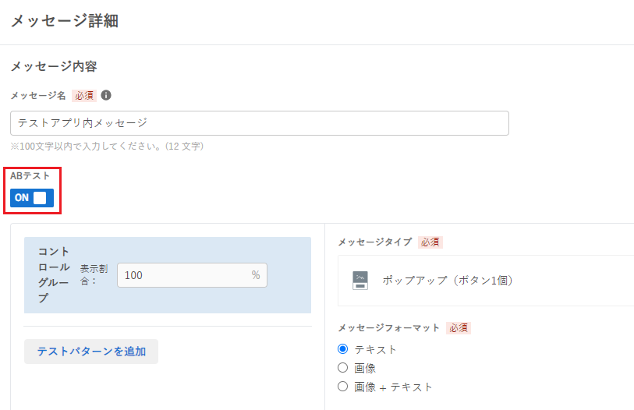Click the info icon beside メッセージ名
This screenshot has width=634, height=410.
click(x=106, y=95)
